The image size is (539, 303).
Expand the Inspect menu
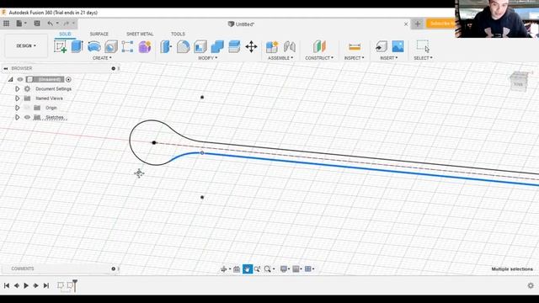354,58
